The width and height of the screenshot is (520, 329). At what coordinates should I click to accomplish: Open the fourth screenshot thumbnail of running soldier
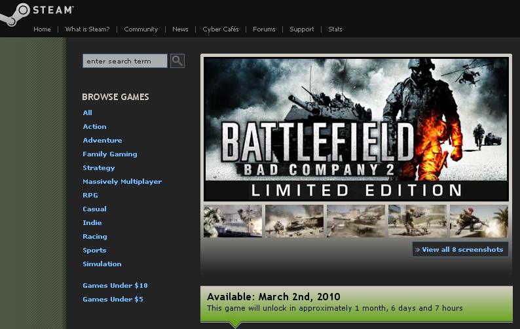click(418, 221)
